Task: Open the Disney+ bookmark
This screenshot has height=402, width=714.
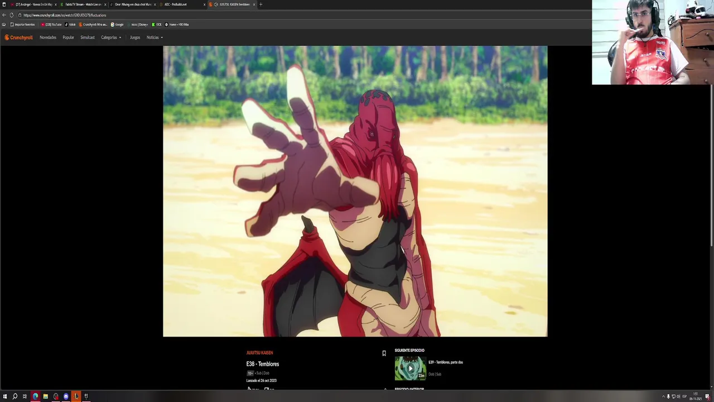Action: tap(138, 25)
